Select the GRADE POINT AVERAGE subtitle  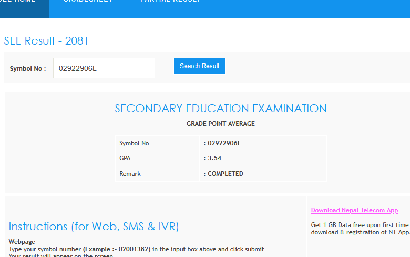click(x=220, y=124)
